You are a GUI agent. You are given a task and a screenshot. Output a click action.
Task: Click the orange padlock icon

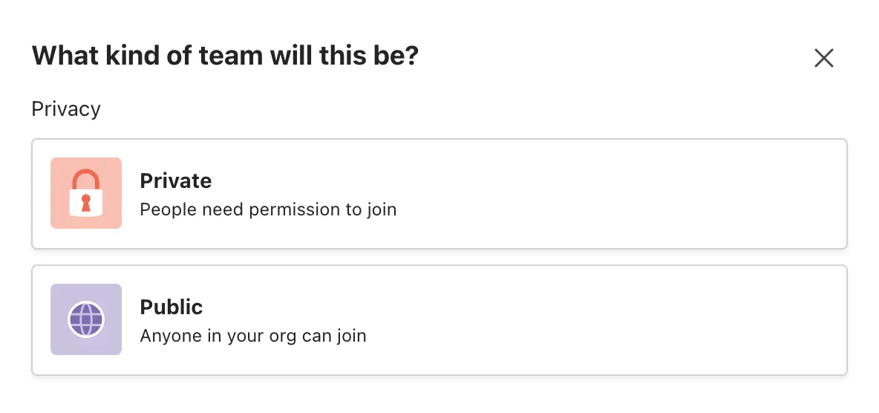[x=86, y=193]
